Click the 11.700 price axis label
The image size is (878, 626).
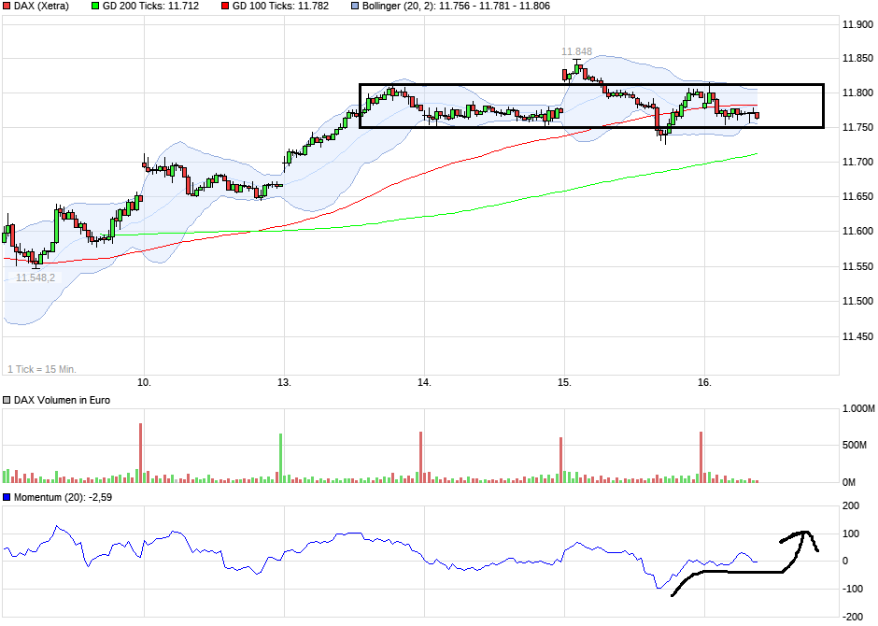tap(857, 163)
